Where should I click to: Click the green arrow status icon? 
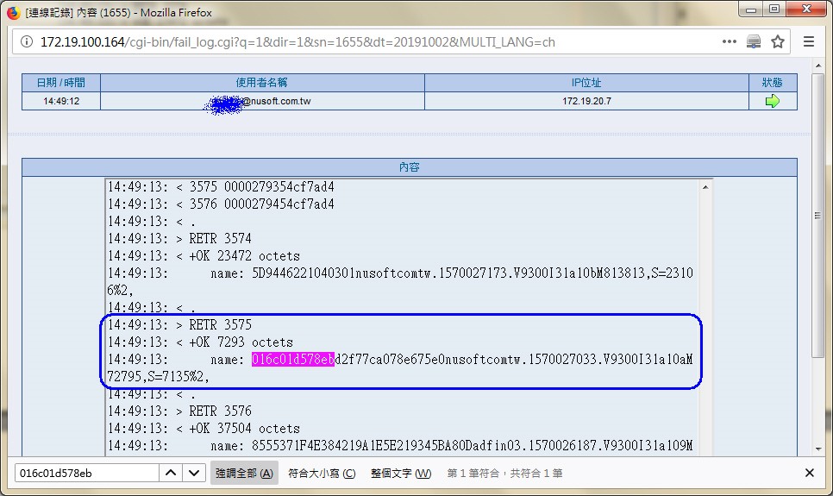pos(772,101)
